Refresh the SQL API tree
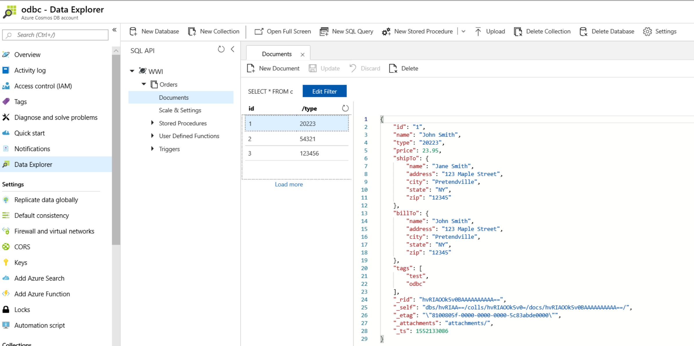This screenshot has height=346, width=694. tap(221, 49)
